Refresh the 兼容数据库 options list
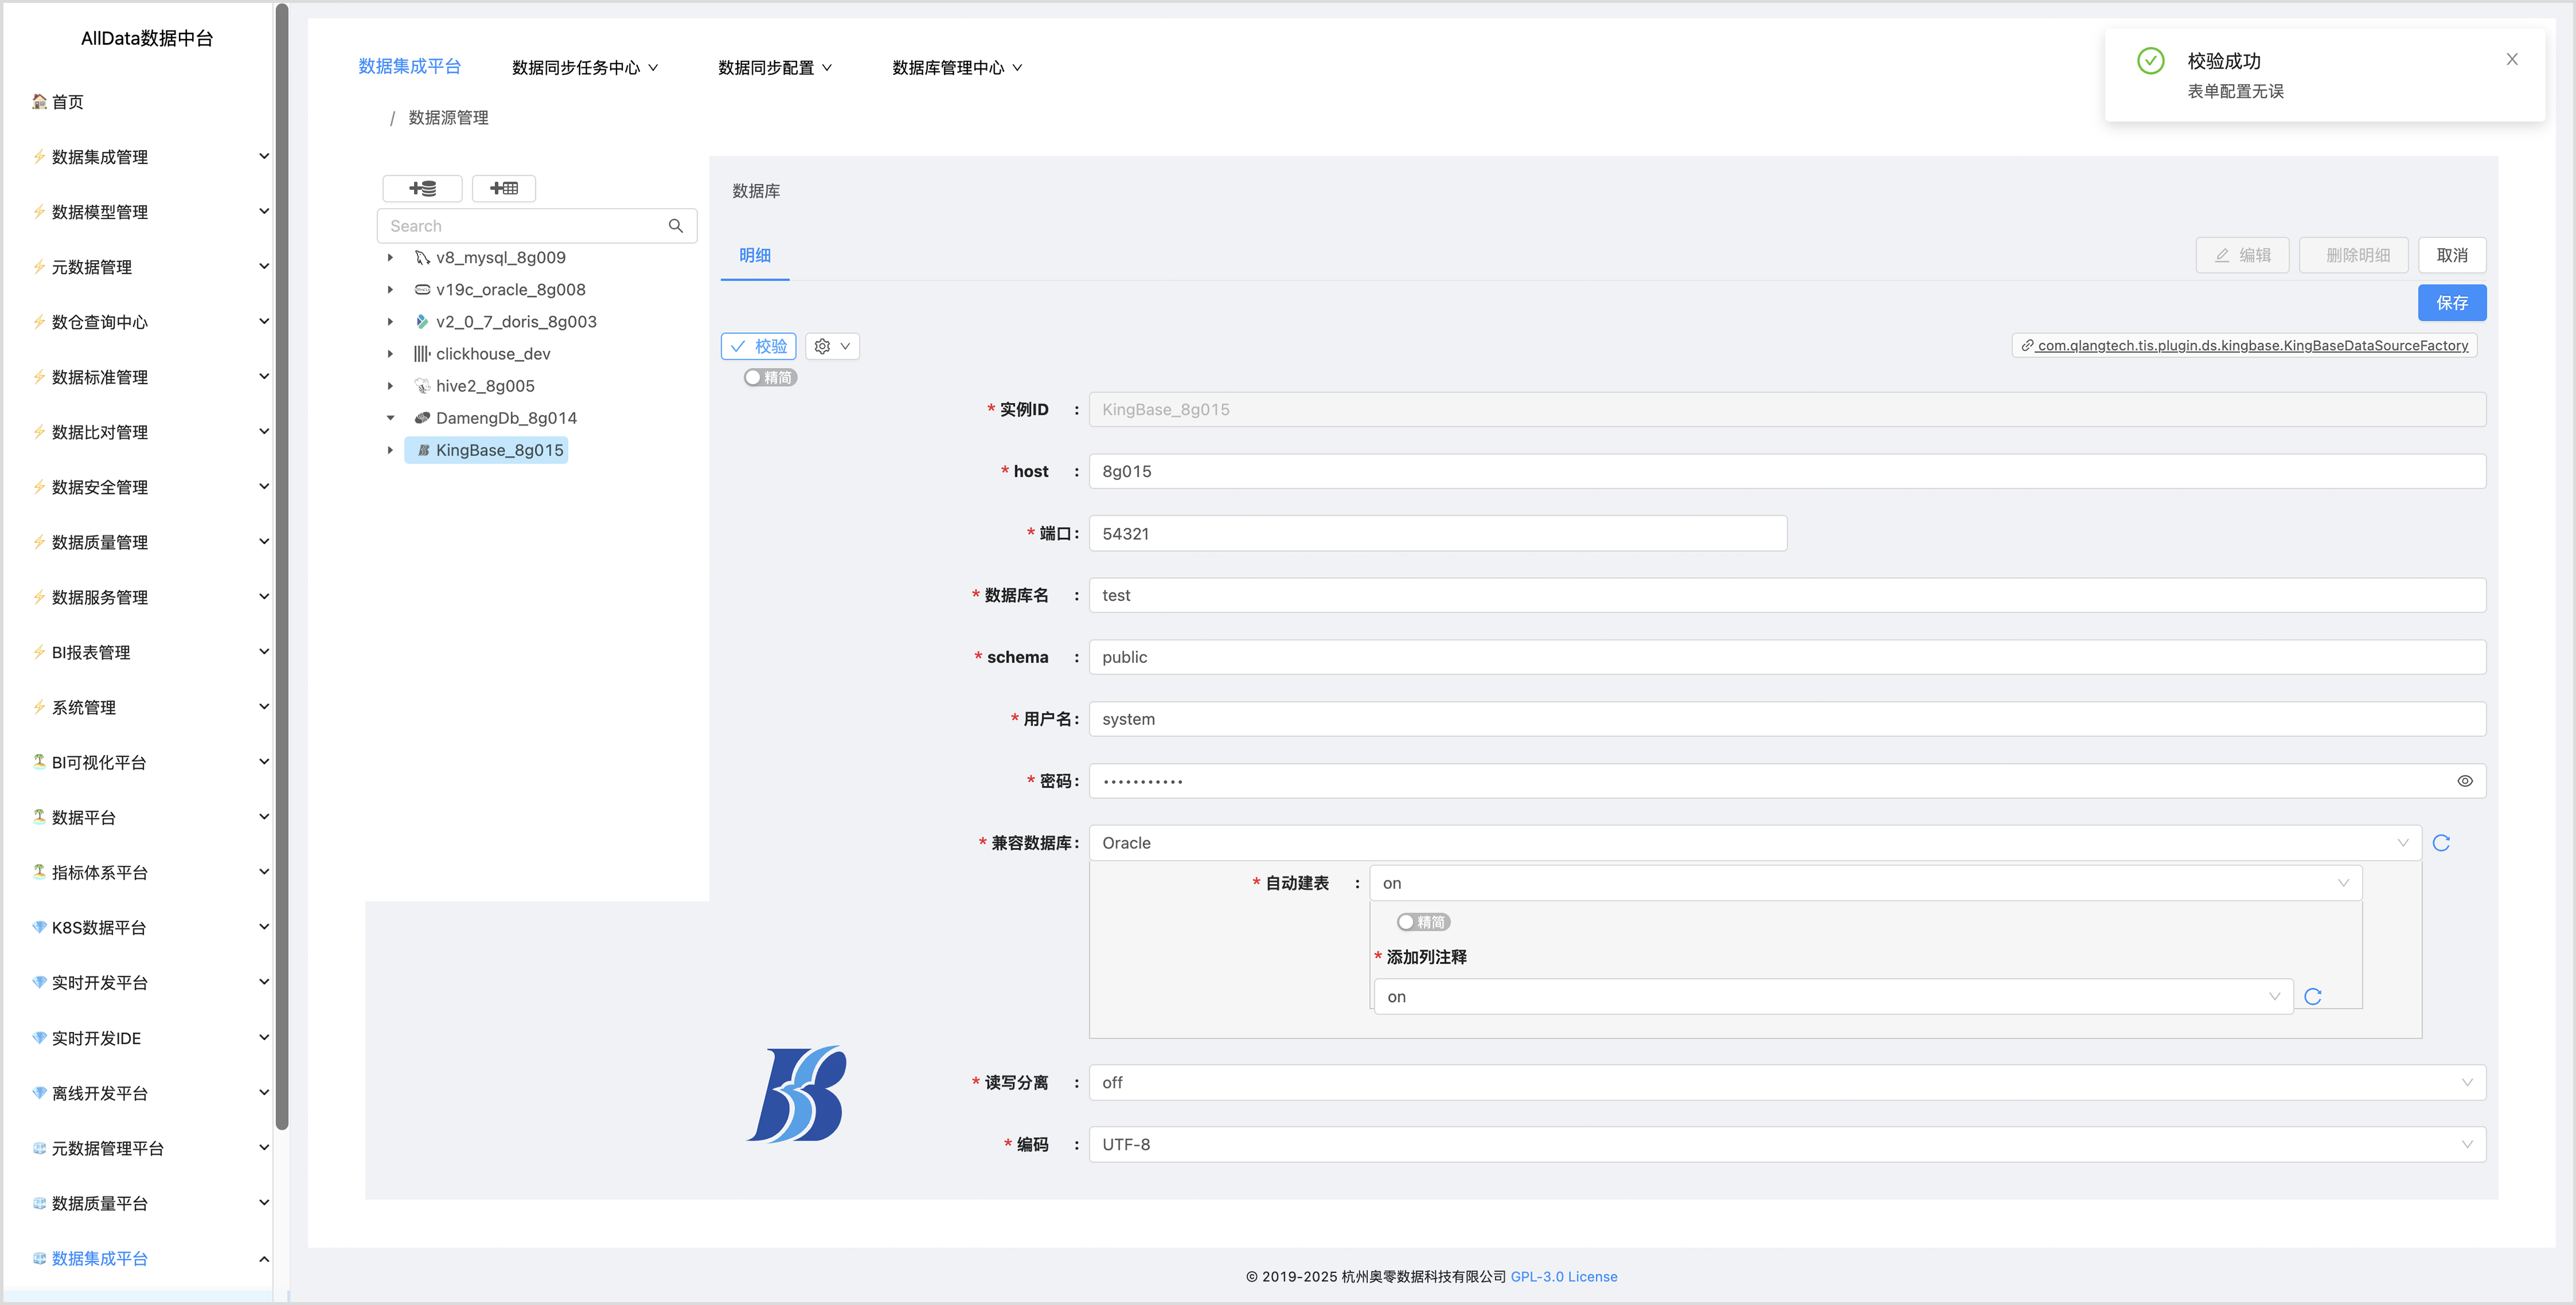Image resolution: width=2576 pixels, height=1305 pixels. click(2441, 843)
